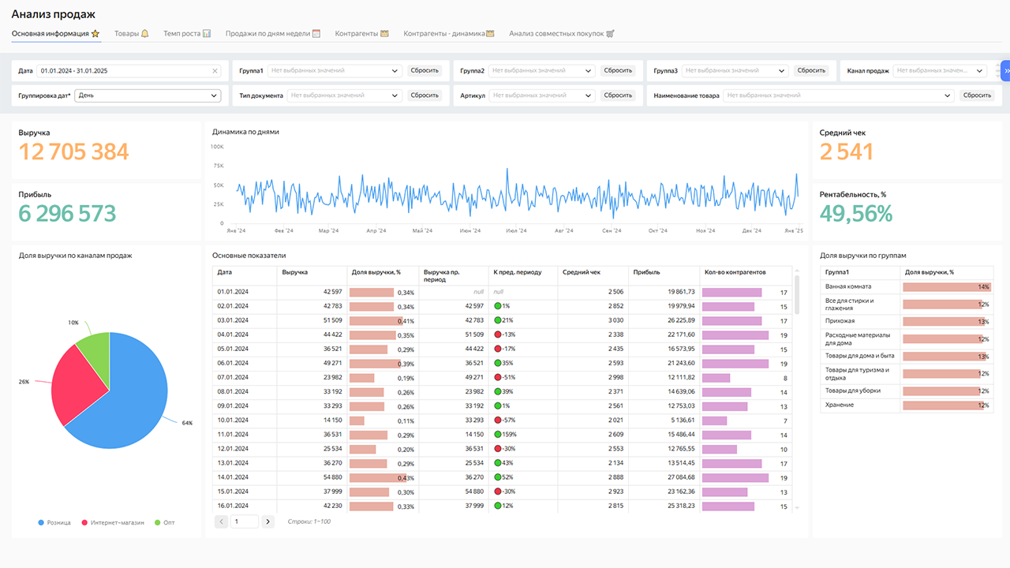The image size is (1010, 568).
Task: Switch to Контрагенты - динамика tab
Action: click(448, 34)
